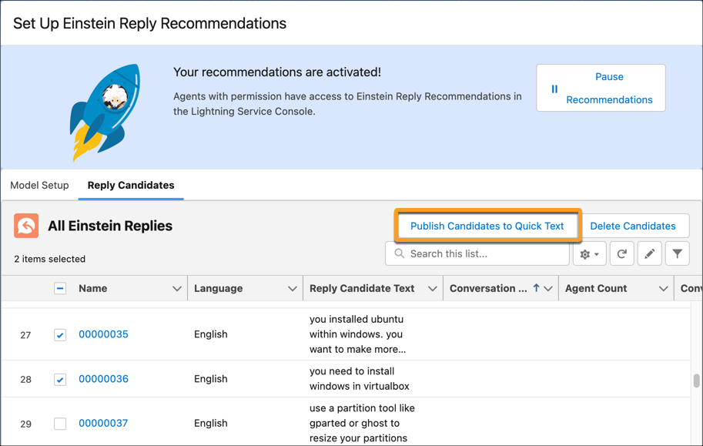Open the Name column dropdown chevron
703x446 pixels.
177,289
